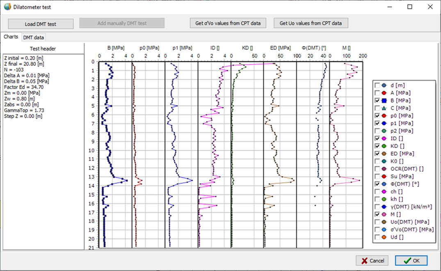Click the ED [MPa] chart title

(281, 48)
